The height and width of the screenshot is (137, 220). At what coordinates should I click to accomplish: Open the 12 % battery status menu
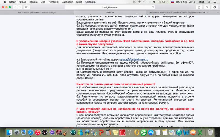[x=163, y=2]
